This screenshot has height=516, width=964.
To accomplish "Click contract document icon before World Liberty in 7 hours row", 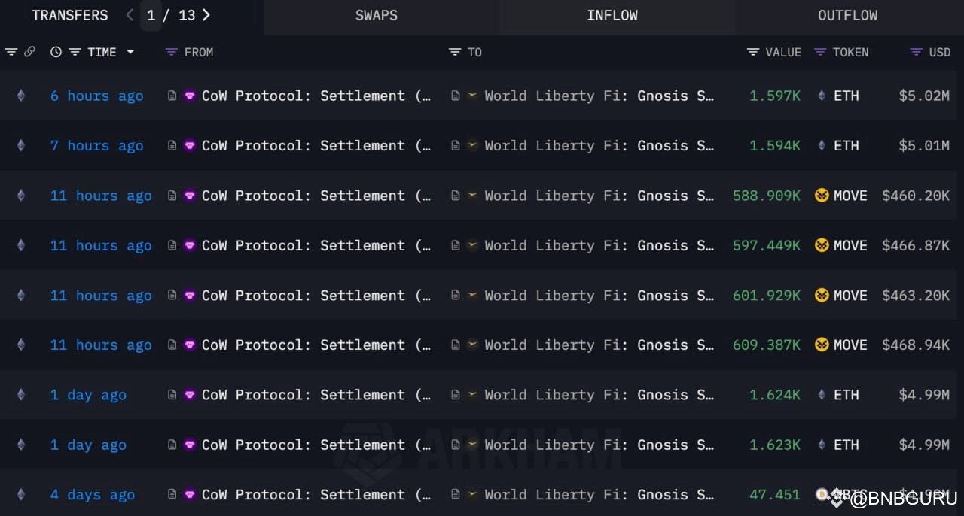I will tap(455, 145).
